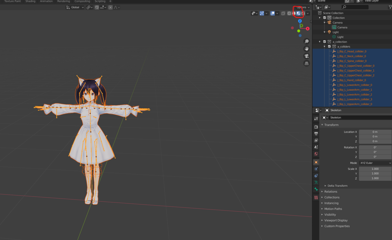Expand the Relations panel
Viewport: 392px width, 240px height.
click(331, 192)
